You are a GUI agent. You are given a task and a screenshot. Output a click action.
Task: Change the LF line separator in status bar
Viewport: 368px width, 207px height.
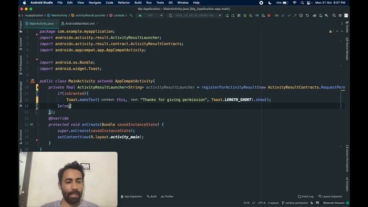(x=254, y=203)
